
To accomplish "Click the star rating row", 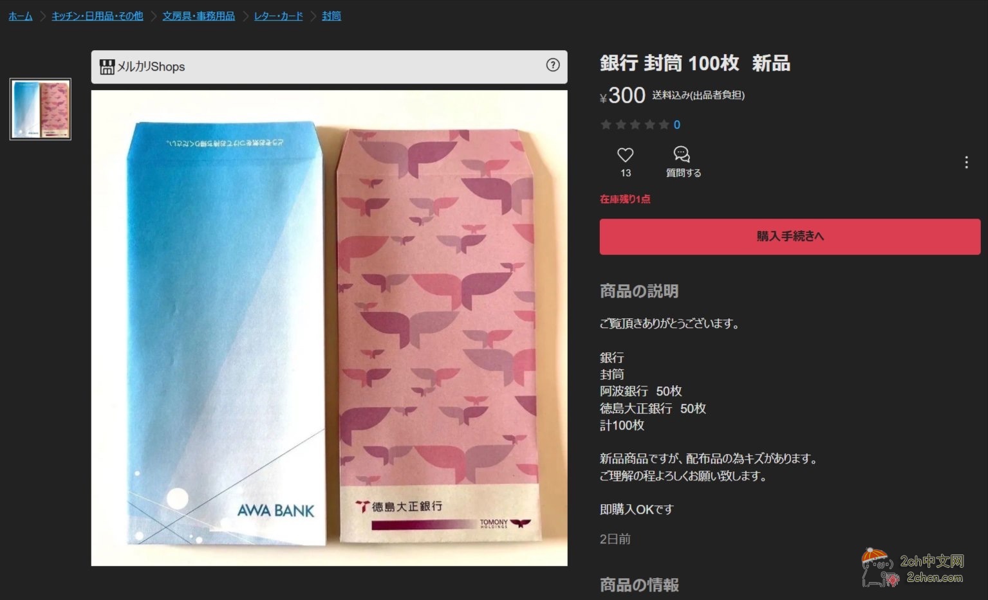I will (x=635, y=125).
